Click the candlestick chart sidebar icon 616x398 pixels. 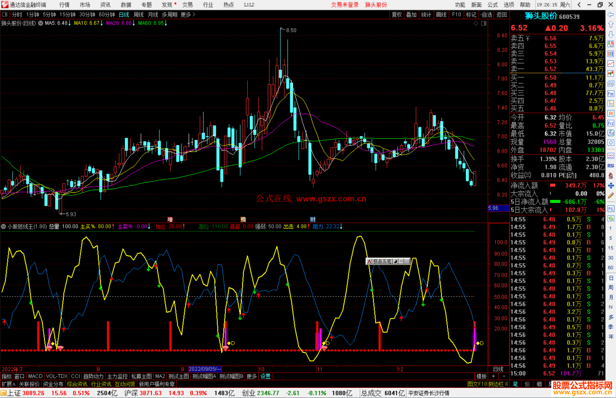click(611, 74)
